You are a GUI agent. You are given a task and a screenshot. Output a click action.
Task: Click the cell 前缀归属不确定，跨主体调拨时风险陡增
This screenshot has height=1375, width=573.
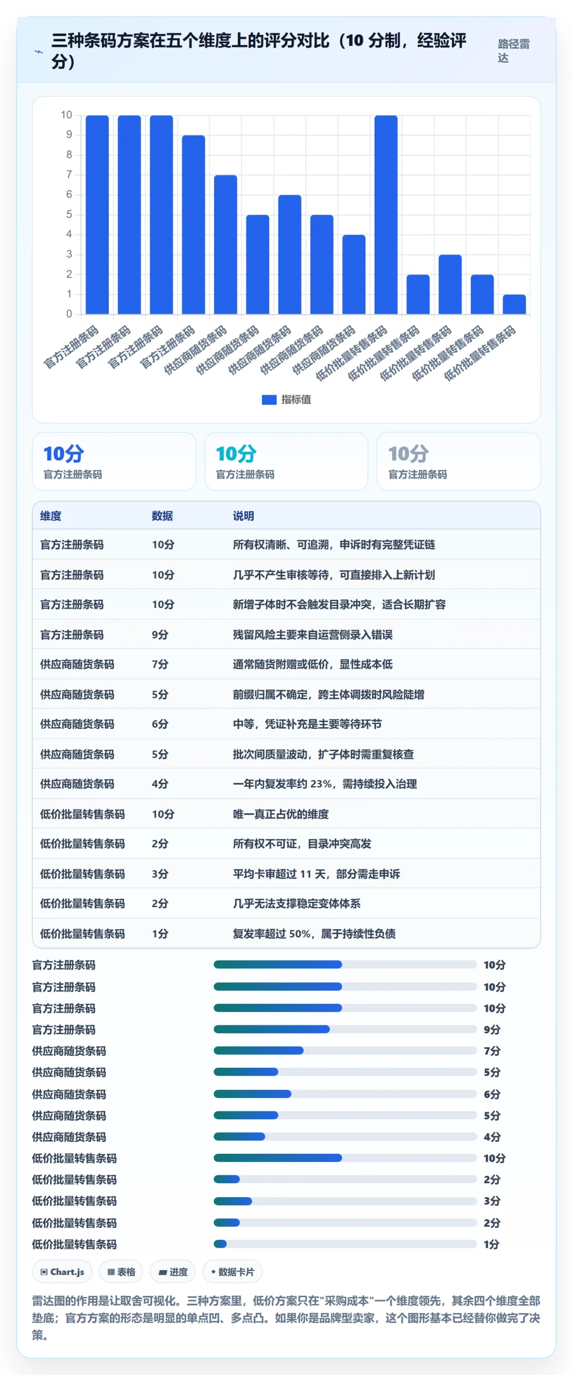(328, 694)
